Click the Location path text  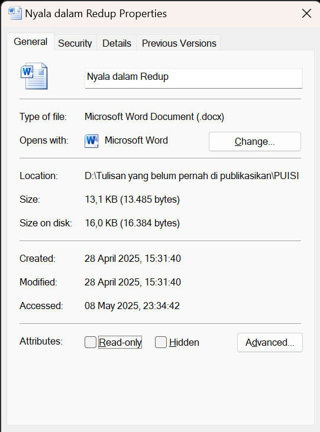click(192, 176)
